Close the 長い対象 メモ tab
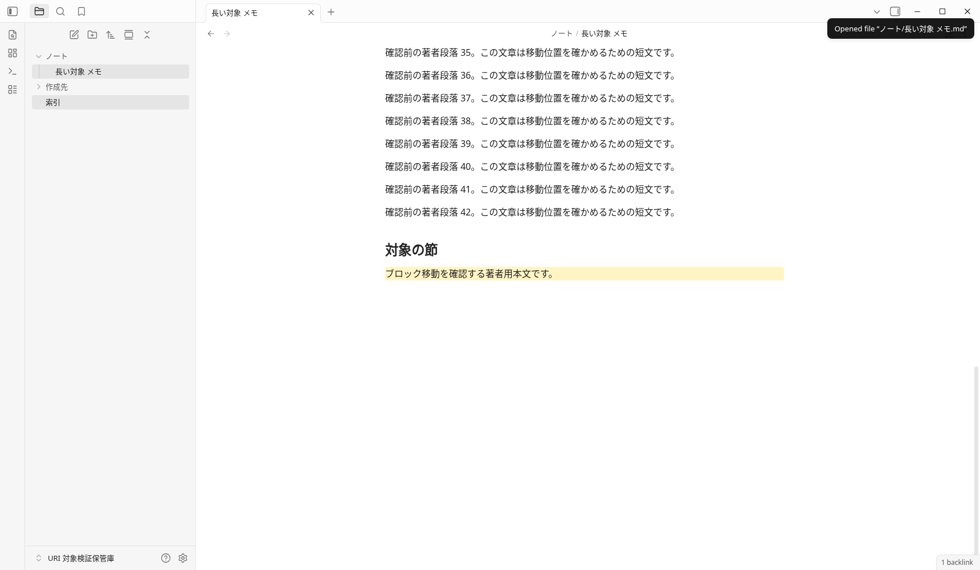The width and height of the screenshot is (980, 570). point(311,13)
